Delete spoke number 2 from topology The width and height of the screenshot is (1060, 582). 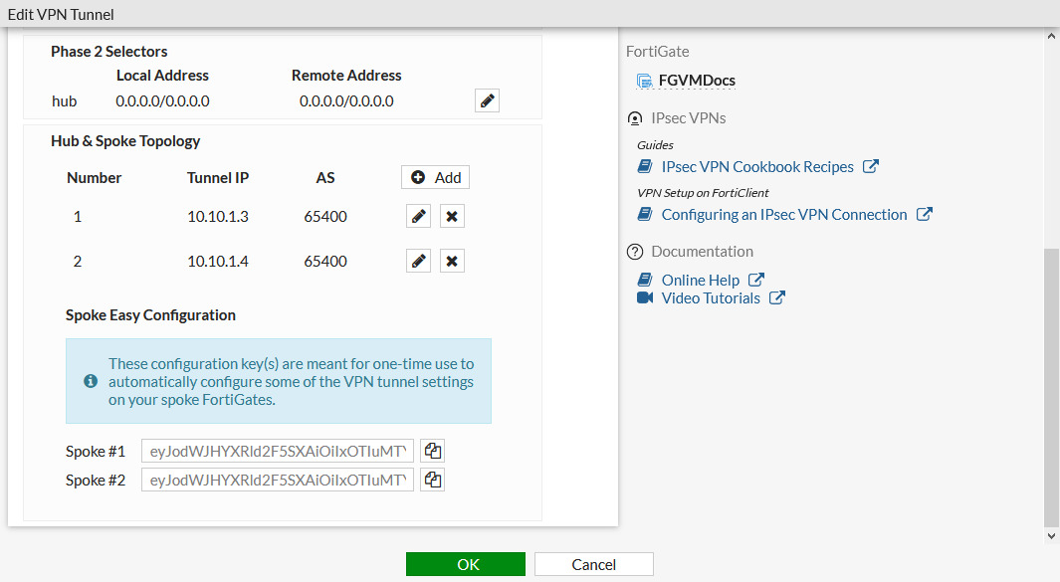452,261
